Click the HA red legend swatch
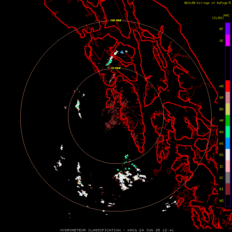 [x=228, y=86]
